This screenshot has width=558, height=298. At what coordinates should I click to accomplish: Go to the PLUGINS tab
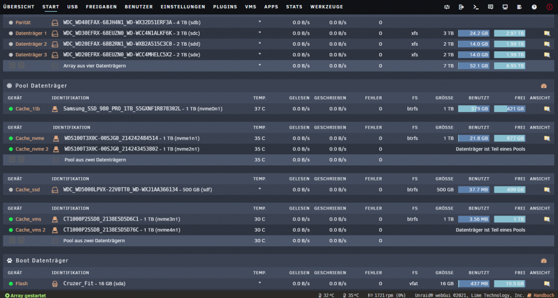pyautogui.click(x=225, y=7)
